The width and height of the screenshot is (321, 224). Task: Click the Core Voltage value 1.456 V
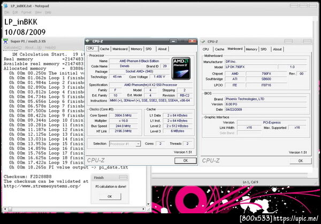[x=159, y=76]
